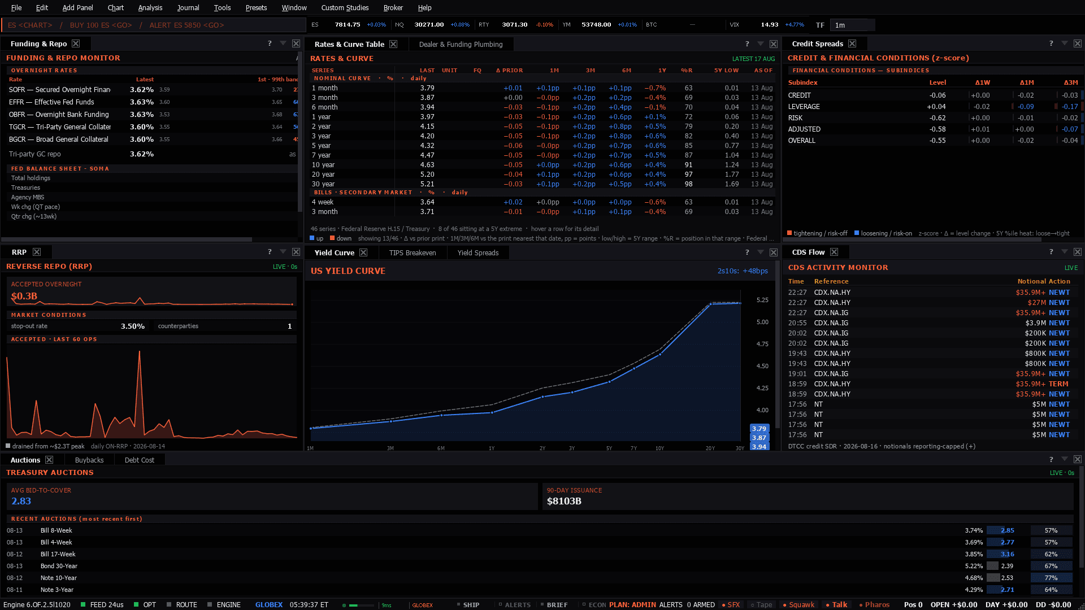Toggle the Tape feed in status bar
This screenshot has height=610, width=1085.
761,604
